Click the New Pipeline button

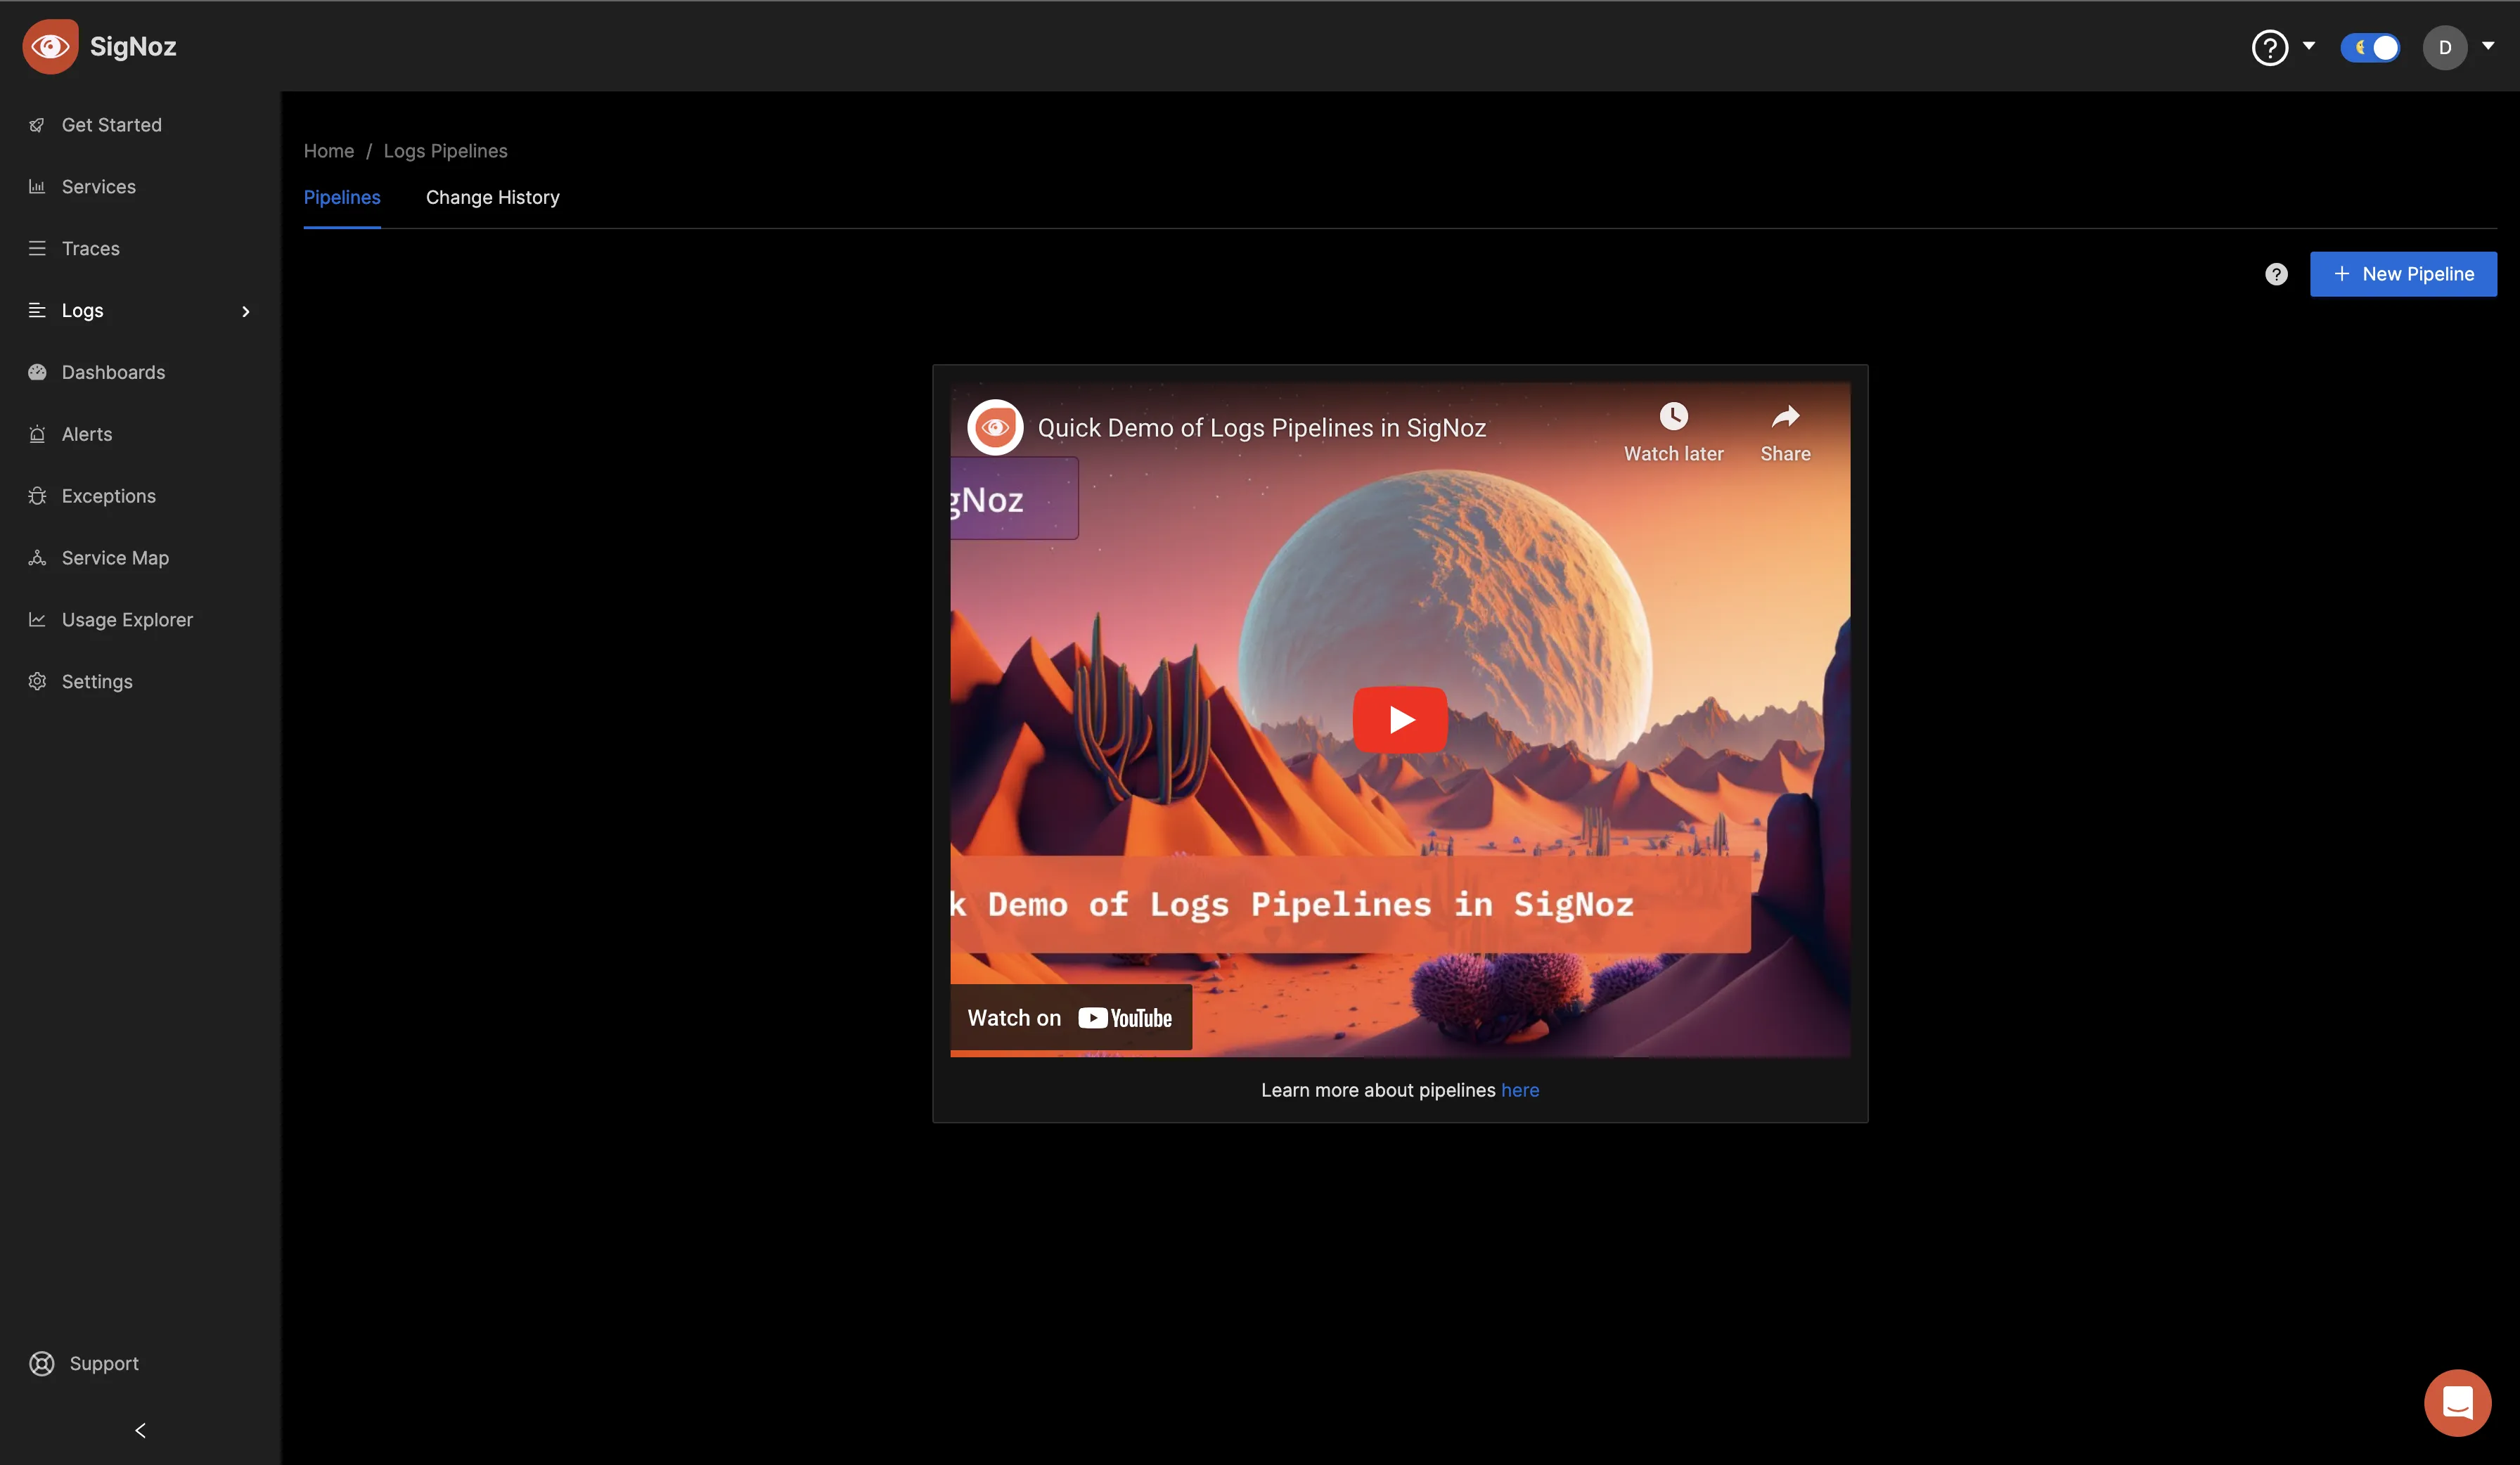pos(2403,274)
